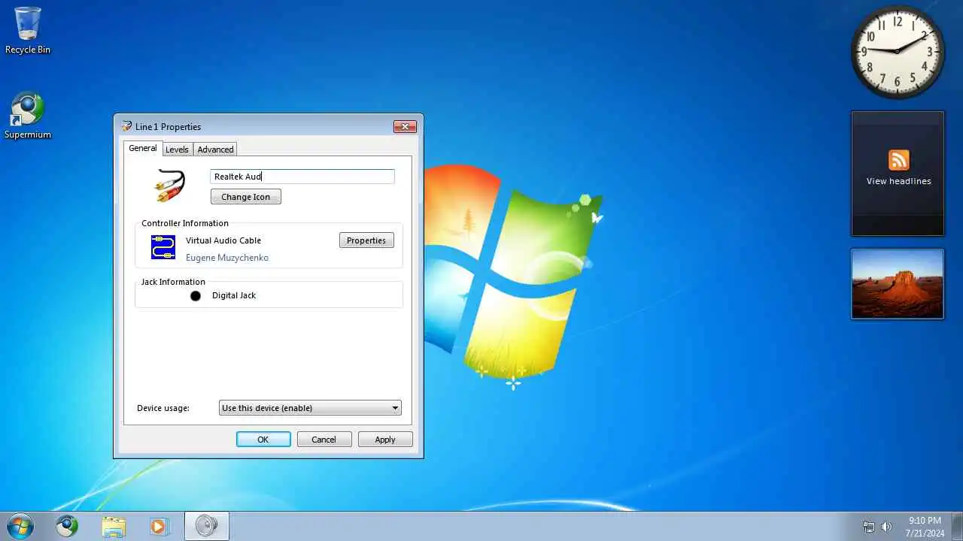
Task: Open Windows Explorer from the taskbar
Action: [114, 526]
